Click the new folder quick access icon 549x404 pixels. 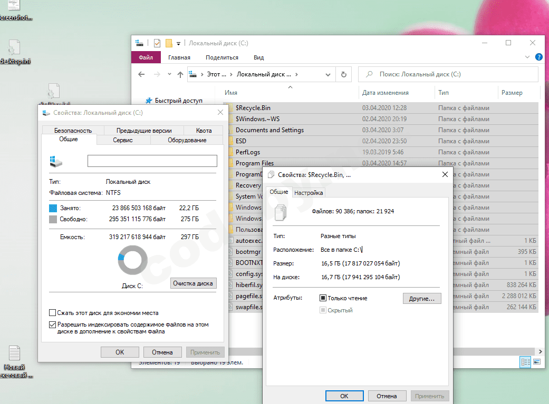(x=169, y=43)
